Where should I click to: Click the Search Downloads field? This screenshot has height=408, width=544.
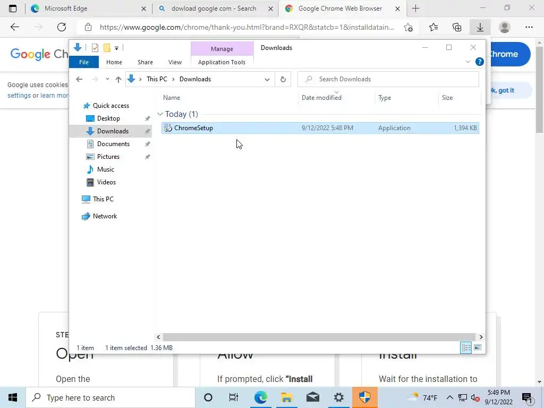pos(388,79)
